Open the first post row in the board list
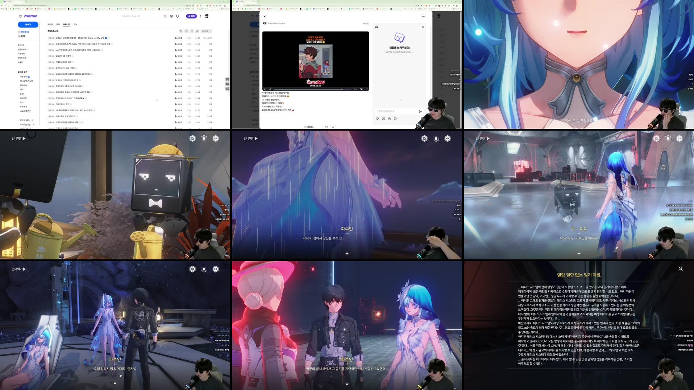This screenshot has height=390, width=694. point(130,38)
